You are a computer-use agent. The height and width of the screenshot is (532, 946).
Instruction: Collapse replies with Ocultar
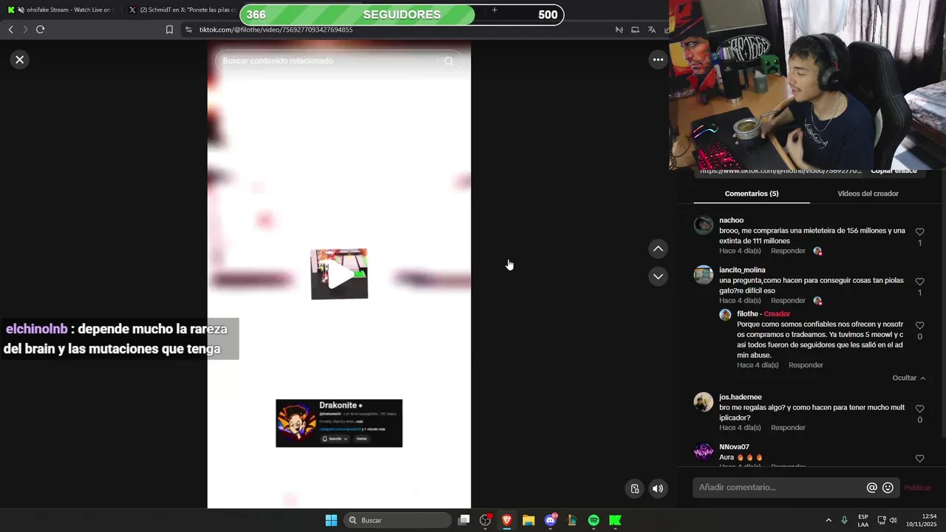tap(908, 378)
